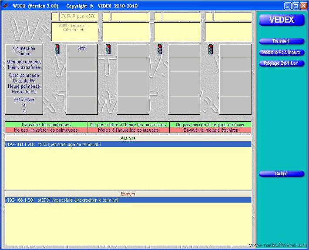This screenshot has width=309, height=250.
Task: Select Ne pas envoyer le réglage été/hiver
Action: pyautogui.click(x=210, y=125)
